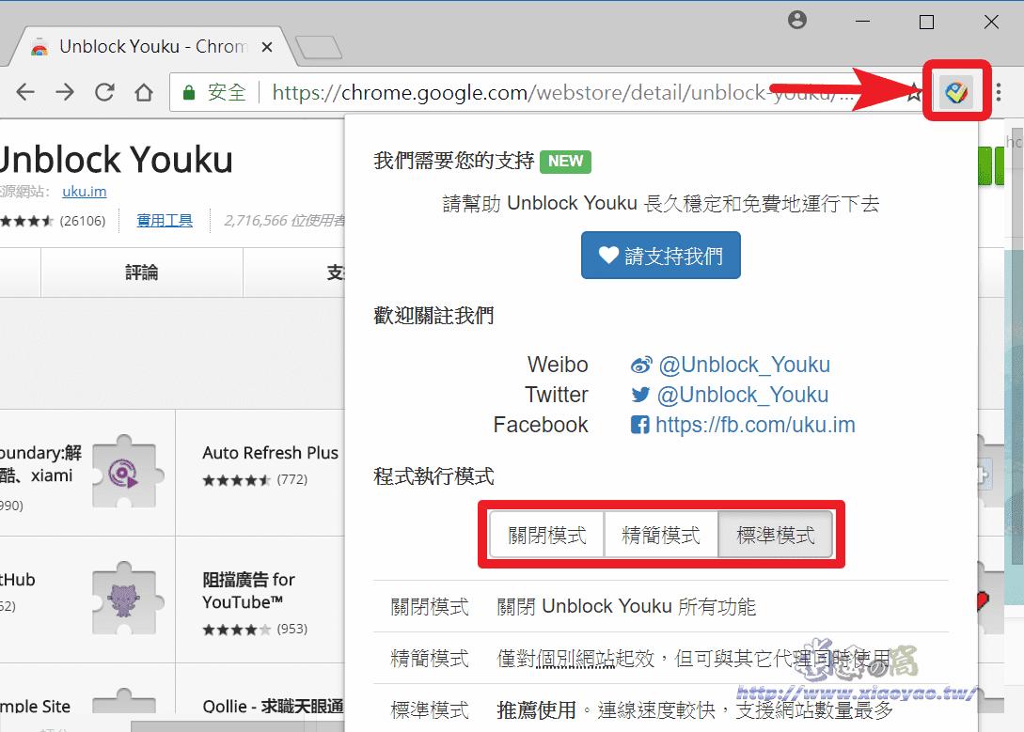This screenshot has height=732, width=1024.
Task: Click the Weibo logo icon
Action: coord(640,366)
